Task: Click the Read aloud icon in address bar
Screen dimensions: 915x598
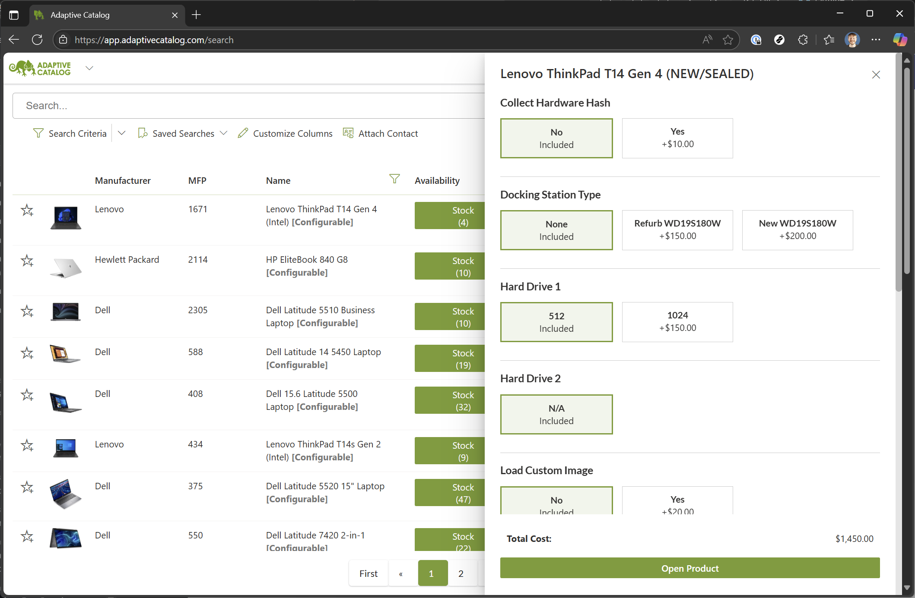Action: (x=707, y=40)
